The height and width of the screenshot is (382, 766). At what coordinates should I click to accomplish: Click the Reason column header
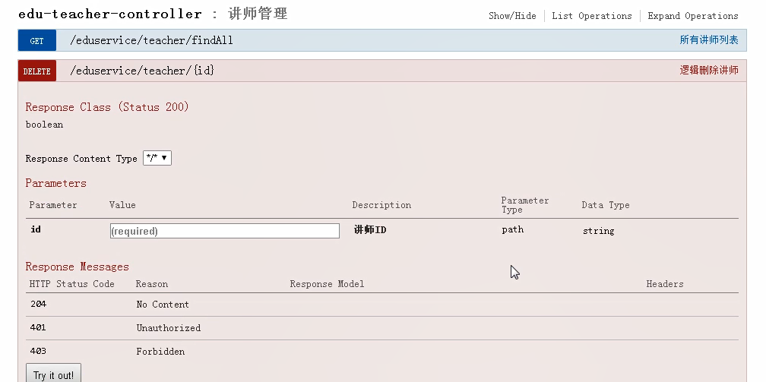click(152, 284)
